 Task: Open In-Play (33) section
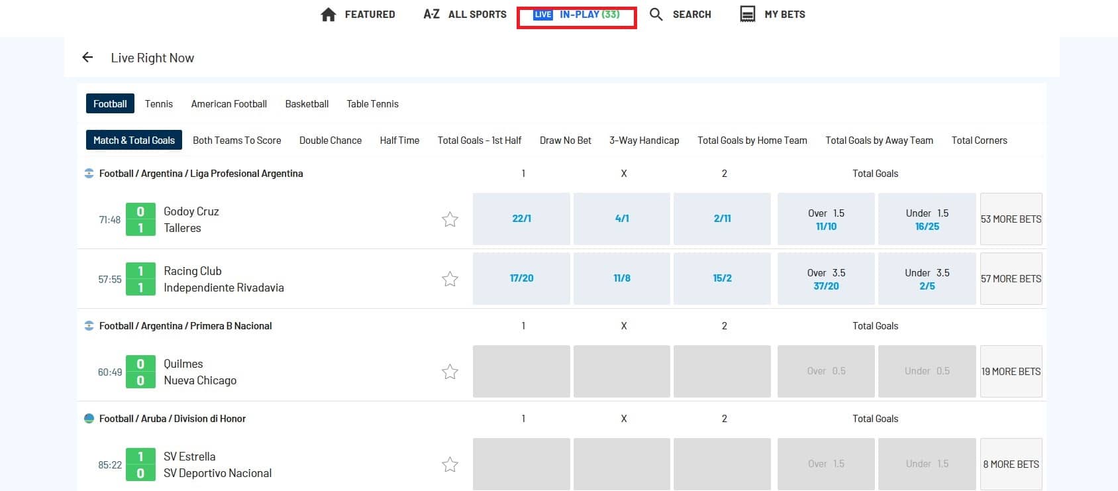[x=576, y=15]
